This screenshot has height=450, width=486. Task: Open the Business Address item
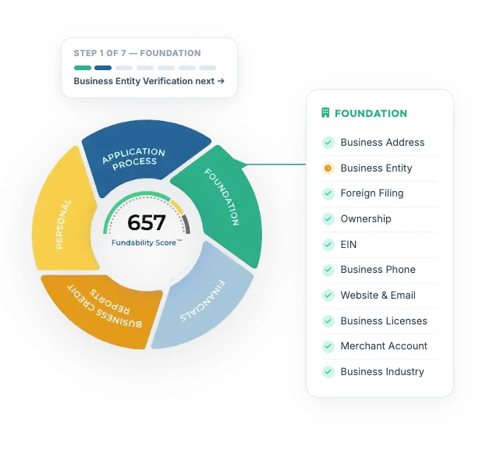tap(380, 143)
